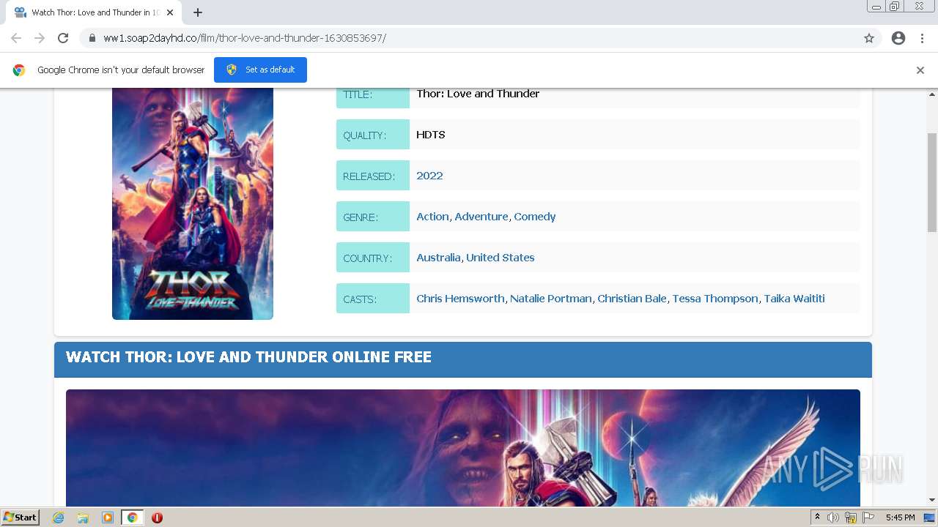Click the browser forward arrow
Screen dimensions: 938x527
click(40, 38)
